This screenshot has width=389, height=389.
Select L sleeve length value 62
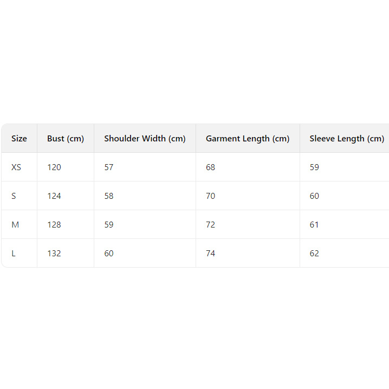point(315,254)
